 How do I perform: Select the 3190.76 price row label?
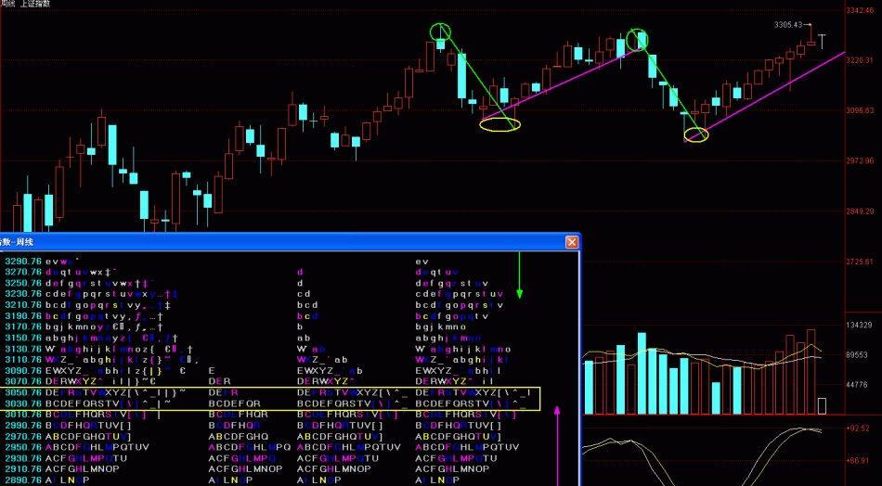point(23,316)
